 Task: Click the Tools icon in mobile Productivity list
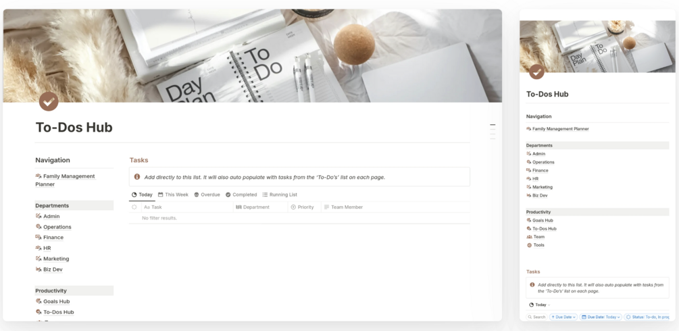[x=529, y=245]
